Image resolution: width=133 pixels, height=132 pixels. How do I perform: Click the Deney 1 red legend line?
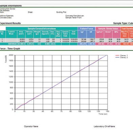(117, 56)
